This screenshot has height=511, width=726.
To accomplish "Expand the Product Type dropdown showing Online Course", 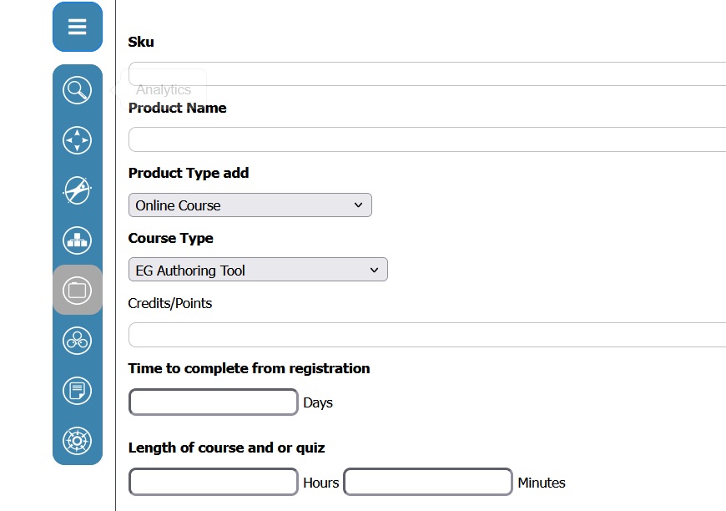I will pyautogui.click(x=250, y=205).
